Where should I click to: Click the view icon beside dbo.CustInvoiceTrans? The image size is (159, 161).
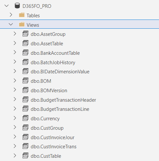point(25,146)
